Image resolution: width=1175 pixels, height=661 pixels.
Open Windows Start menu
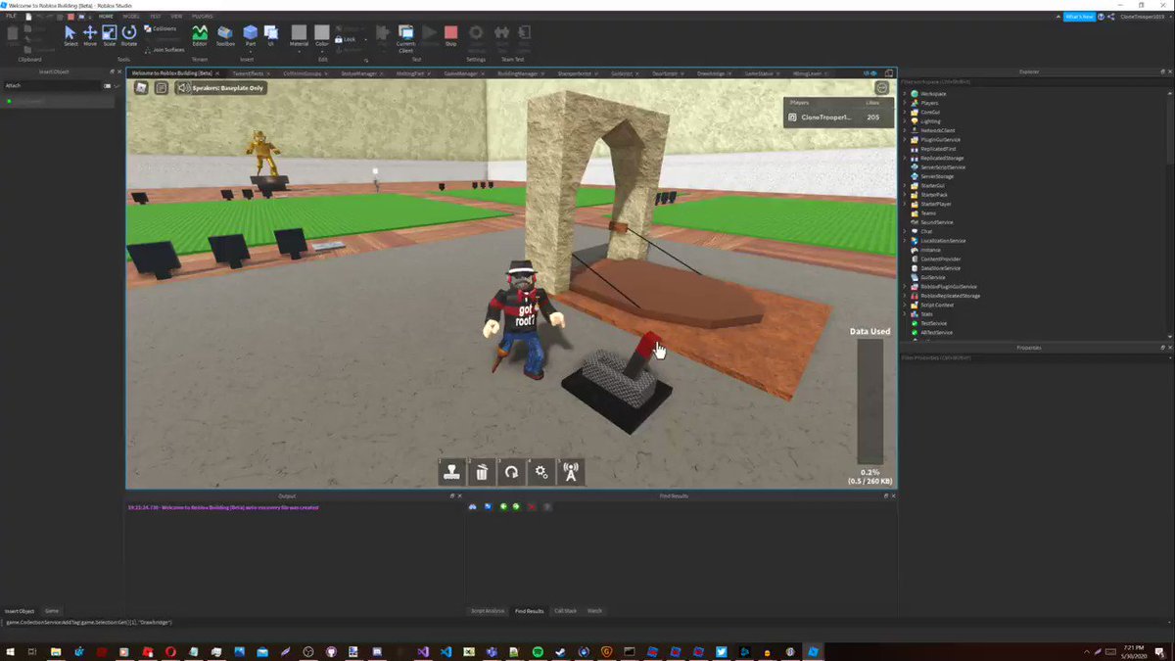[11, 651]
